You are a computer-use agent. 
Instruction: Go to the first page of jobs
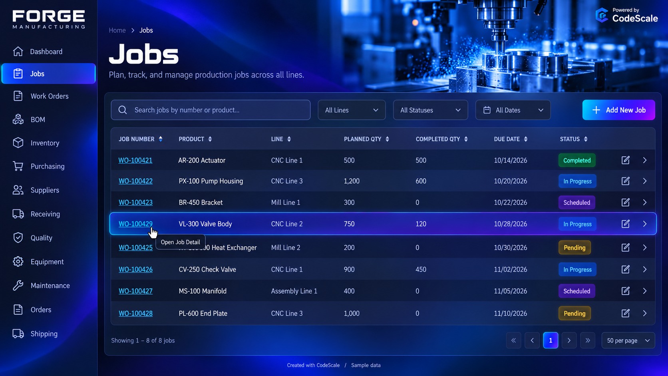tap(513, 340)
